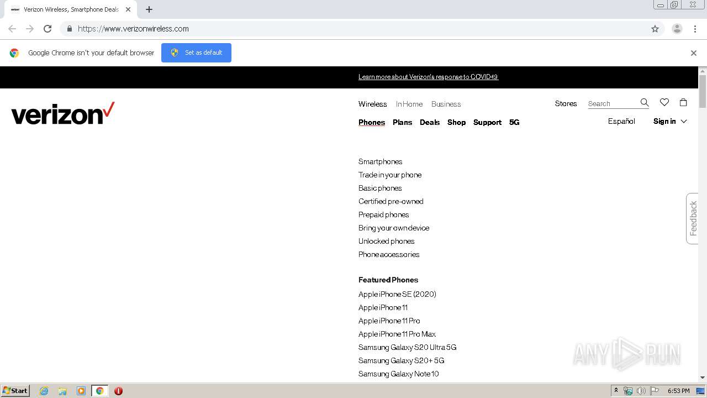Viewport: 707px width, 398px height.
Task: Bookmark this page with the star icon
Action: pyautogui.click(x=655, y=29)
